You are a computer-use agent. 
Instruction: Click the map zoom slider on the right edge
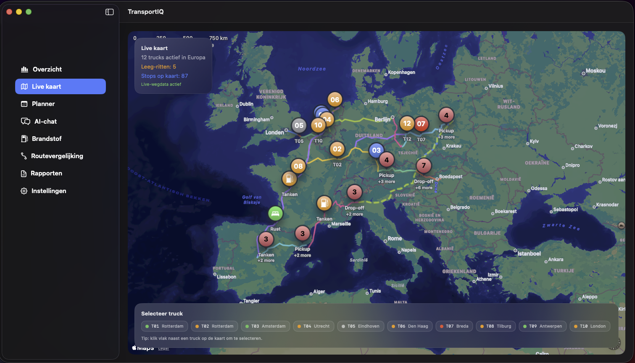(622, 225)
